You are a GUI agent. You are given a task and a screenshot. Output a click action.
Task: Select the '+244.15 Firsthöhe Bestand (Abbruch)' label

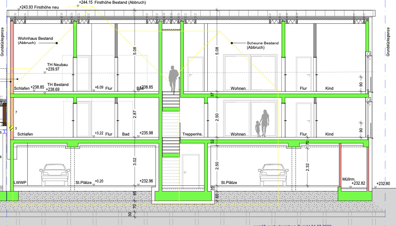[x=112, y=3]
